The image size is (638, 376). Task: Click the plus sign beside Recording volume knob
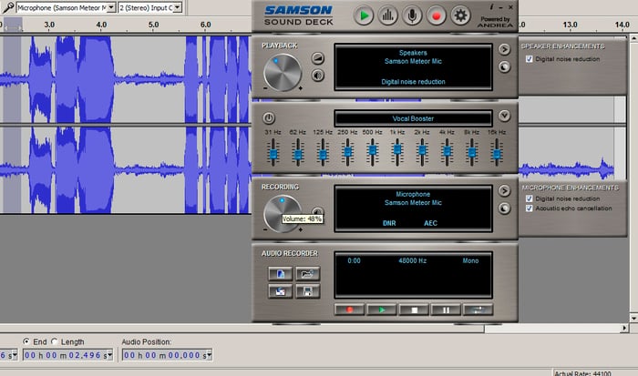[x=301, y=230]
